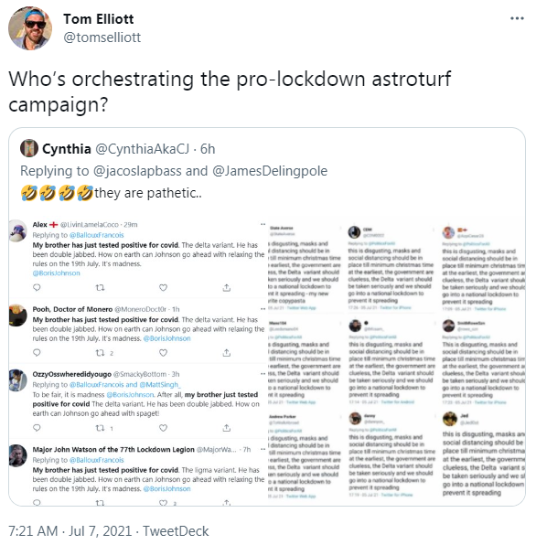Click share icon under OzzyOsswheredidyougo's tweet
The image size is (536, 545).
[x=227, y=428]
